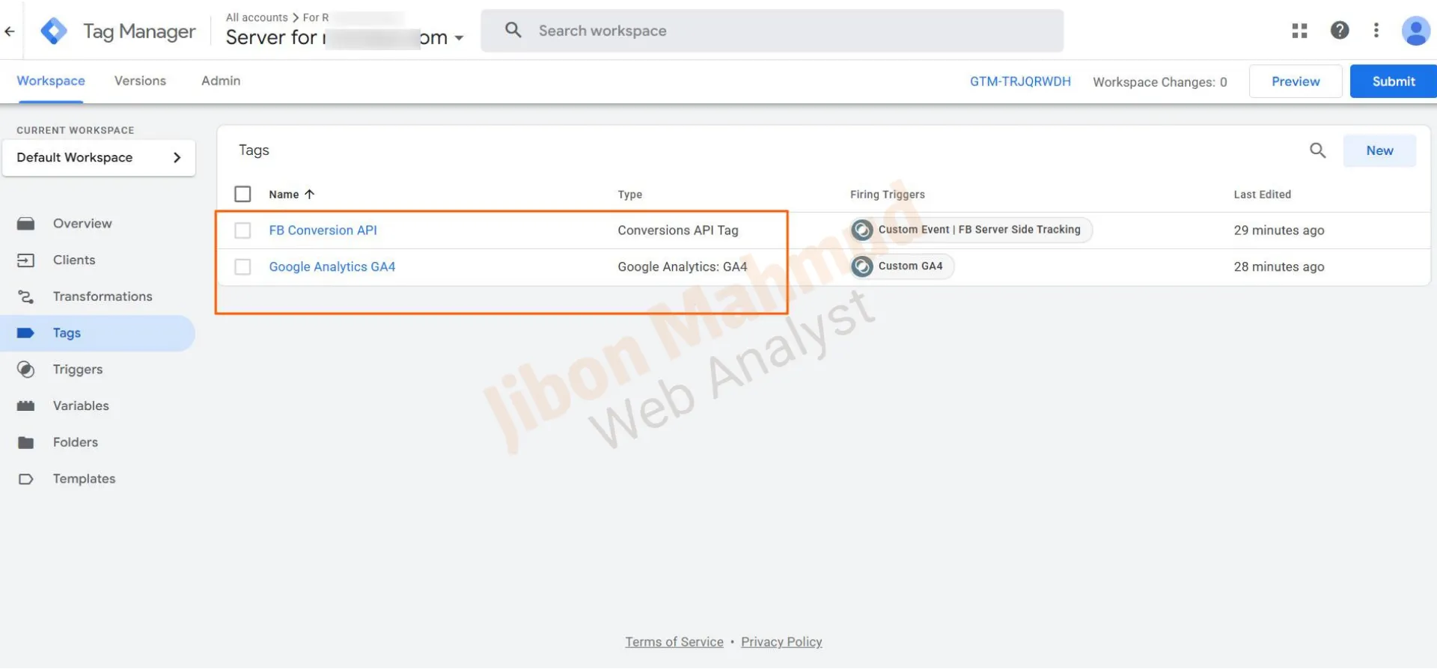Expand the container selector dropdown arrow
This screenshot has width=1437, height=672.
pyautogui.click(x=459, y=38)
